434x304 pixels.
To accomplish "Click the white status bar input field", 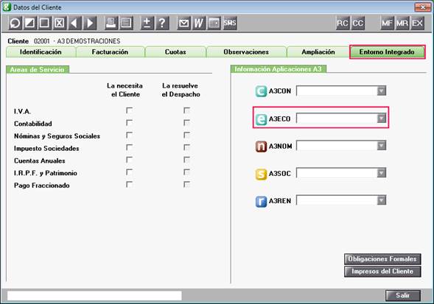I will coord(94,295).
